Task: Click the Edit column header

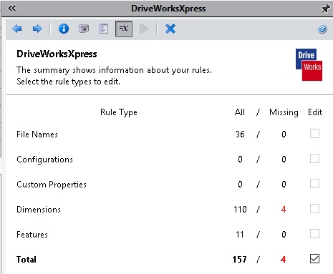Action: [x=315, y=112]
